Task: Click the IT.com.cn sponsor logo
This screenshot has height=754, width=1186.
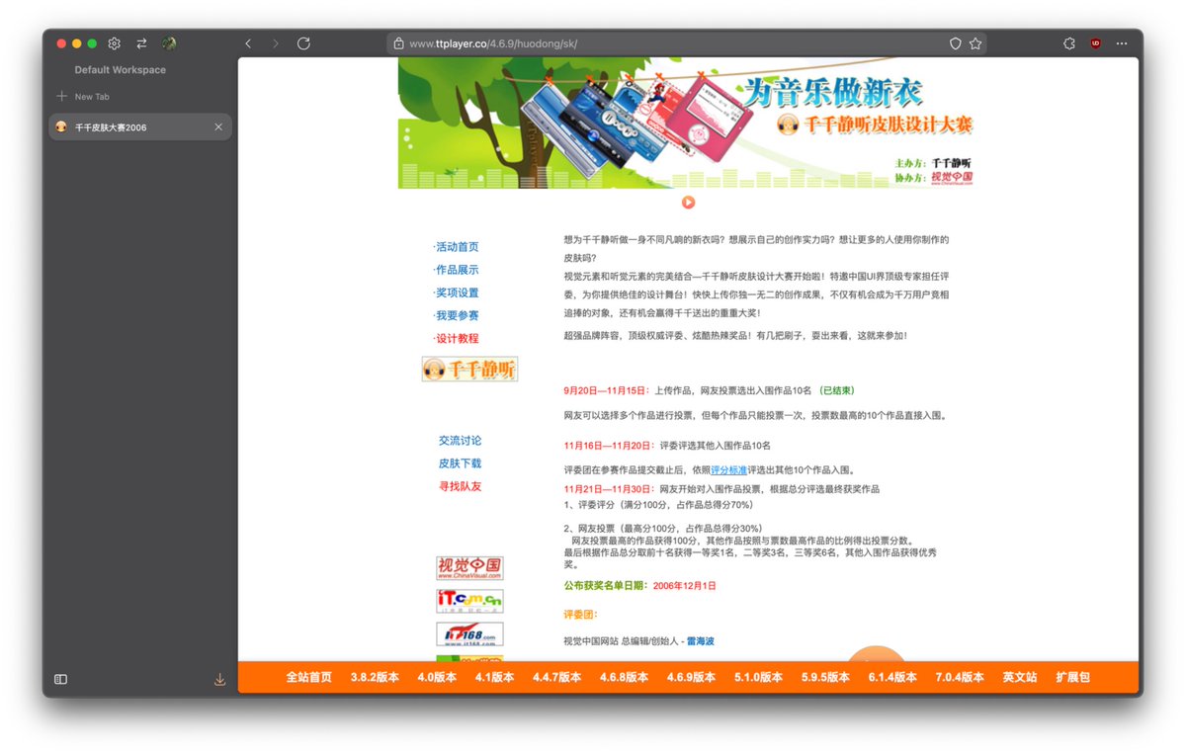Action: click(x=469, y=601)
